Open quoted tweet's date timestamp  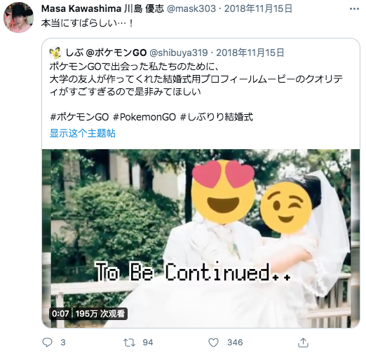pyautogui.click(x=250, y=53)
